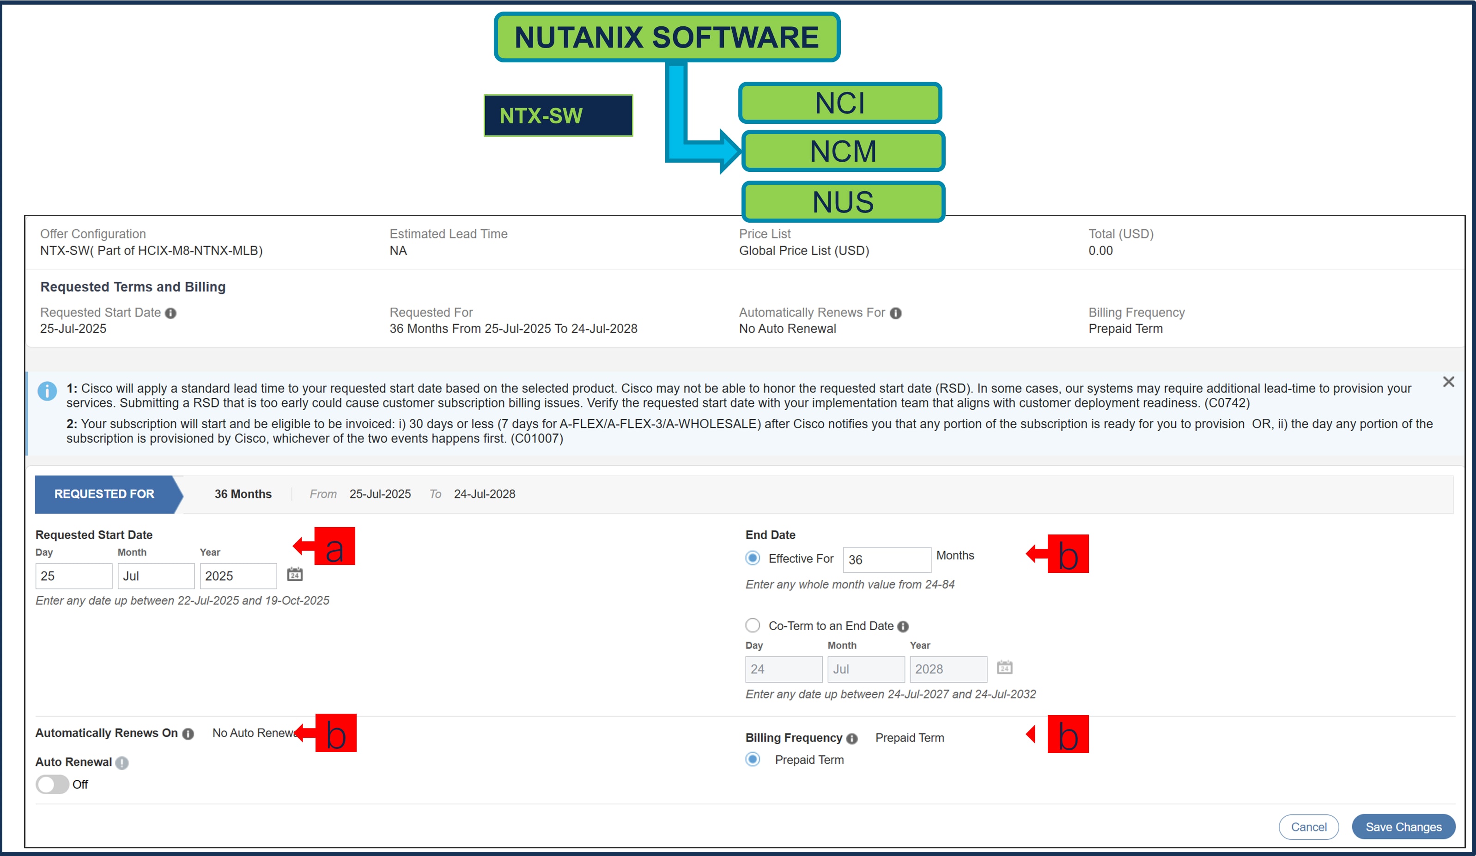This screenshot has height=856, width=1476.
Task: Click the Total (USD) value 0.00
Action: coord(1100,250)
